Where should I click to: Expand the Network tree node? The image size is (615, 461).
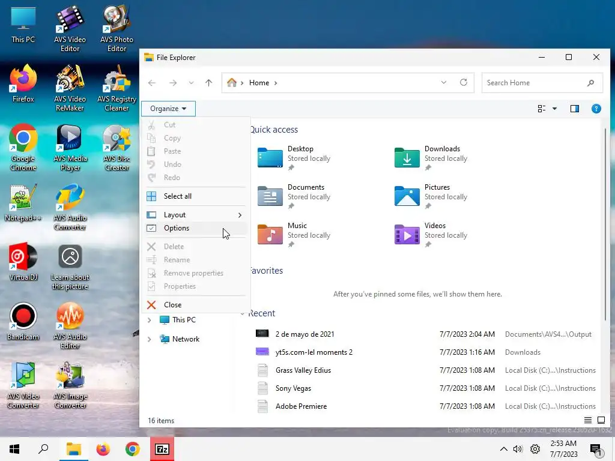[149, 340]
